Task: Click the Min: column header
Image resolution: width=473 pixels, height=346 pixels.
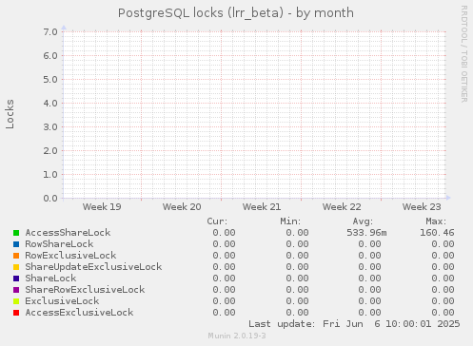Action: (290, 221)
